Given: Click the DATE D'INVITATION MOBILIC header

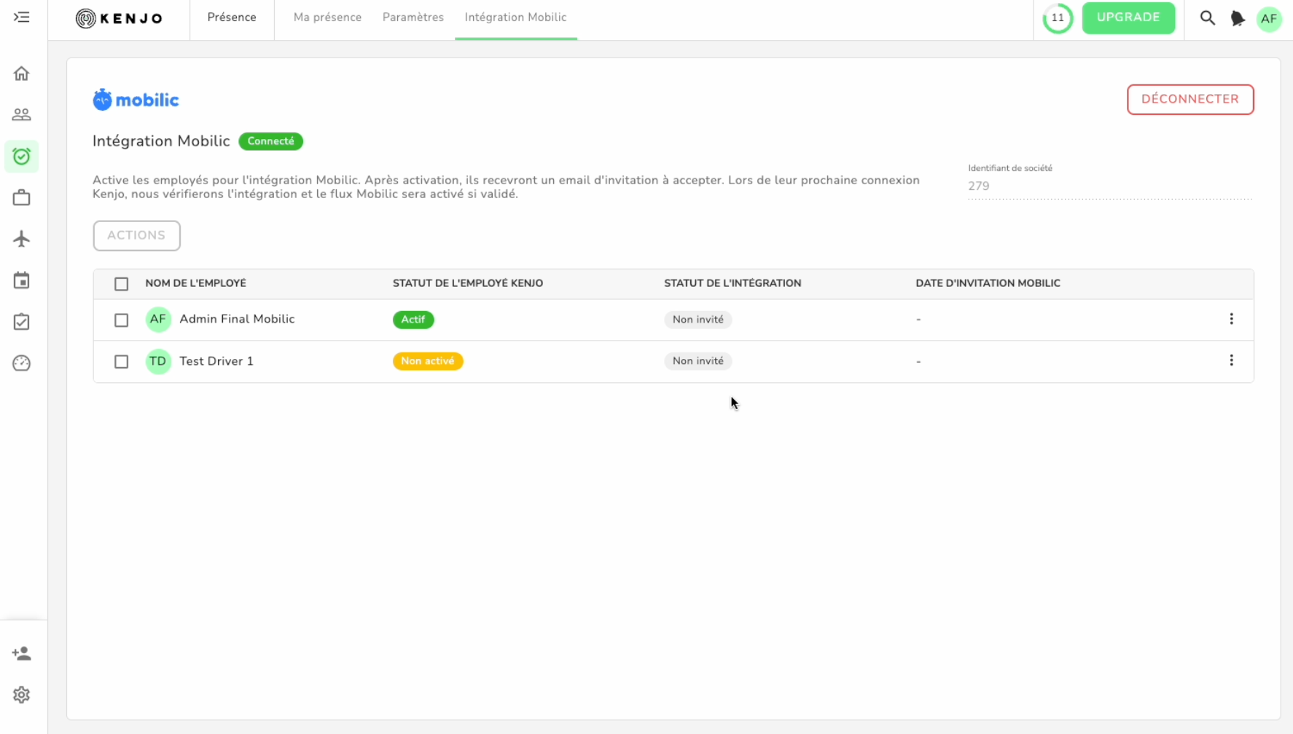Looking at the screenshot, I should pyautogui.click(x=988, y=283).
